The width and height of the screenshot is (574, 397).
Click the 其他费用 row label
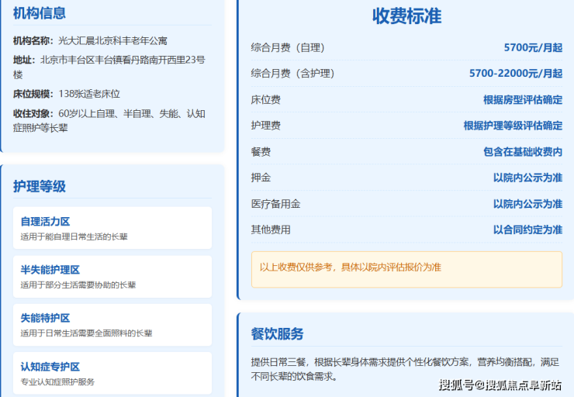click(x=271, y=230)
